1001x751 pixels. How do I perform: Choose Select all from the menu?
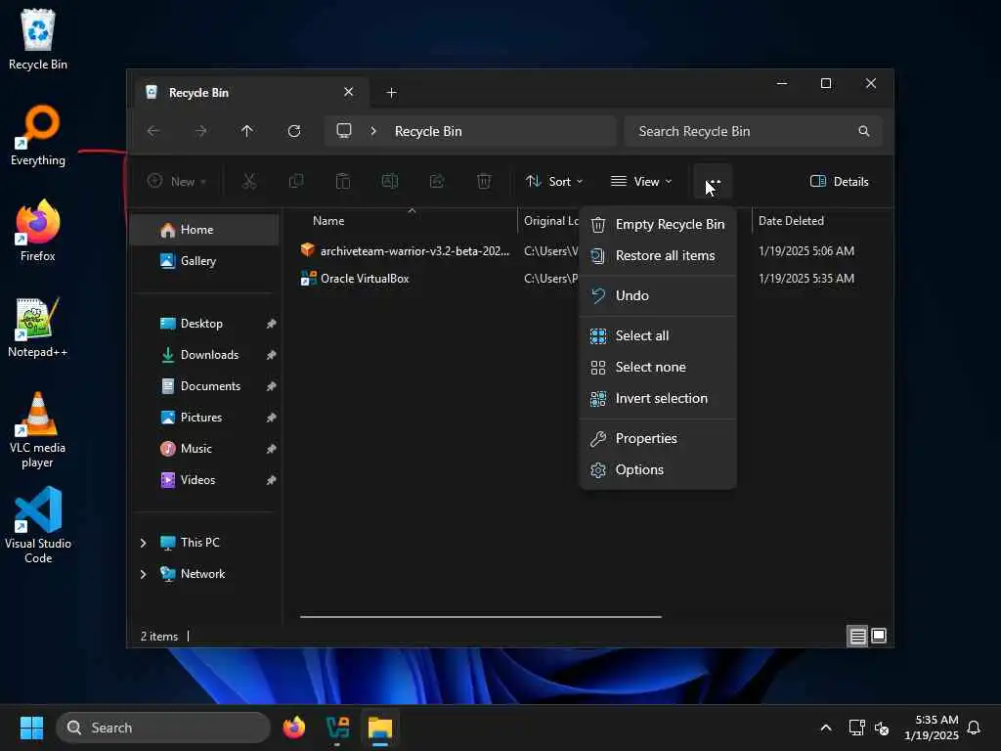click(x=658, y=335)
